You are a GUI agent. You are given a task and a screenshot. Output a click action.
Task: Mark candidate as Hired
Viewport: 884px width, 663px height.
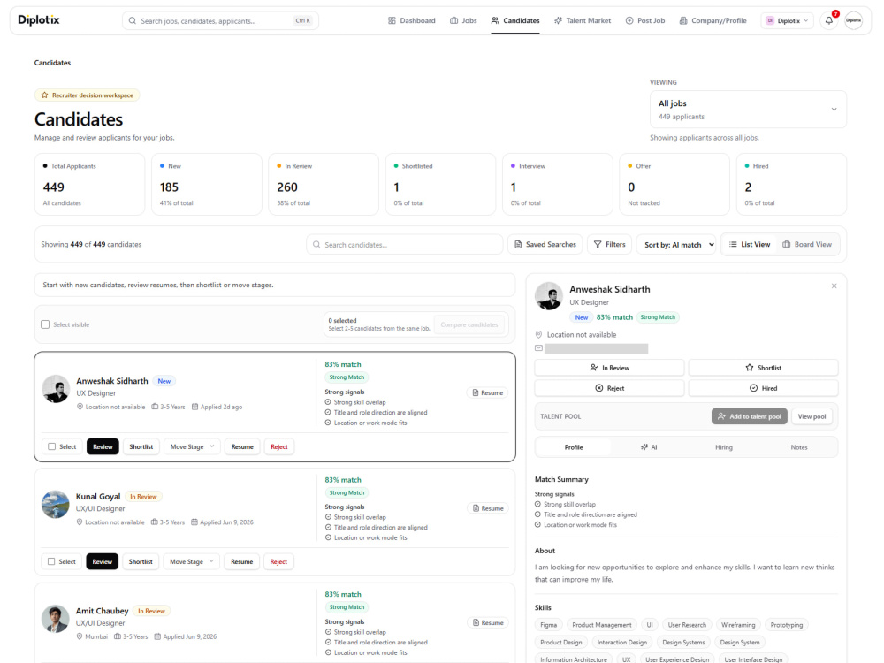764,388
